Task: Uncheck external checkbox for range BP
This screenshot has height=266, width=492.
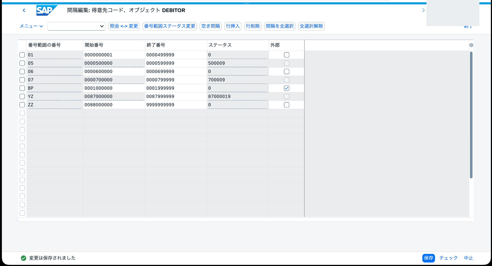Action: [286, 88]
